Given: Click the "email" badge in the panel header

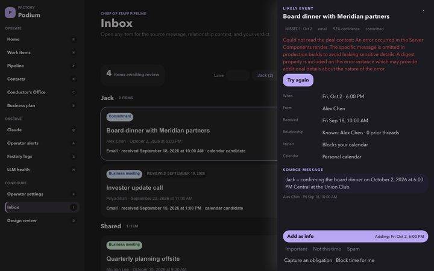Looking at the screenshot, I should pos(322,29).
